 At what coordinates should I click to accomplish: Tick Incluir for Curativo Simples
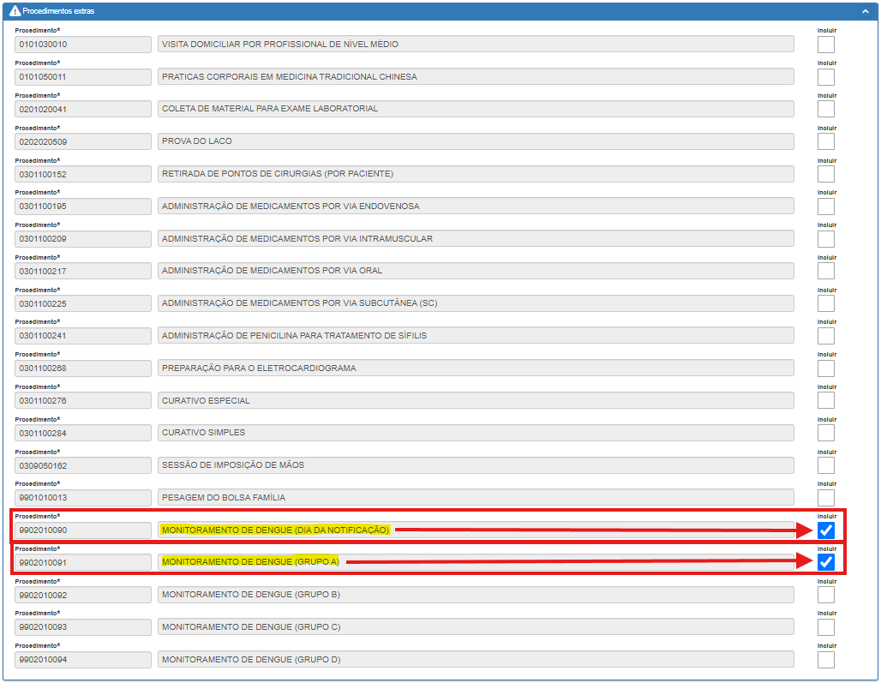pyautogui.click(x=826, y=433)
